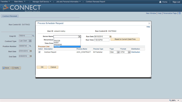
Task: Open the Run Date calendar icon
Action: pos(111,37)
